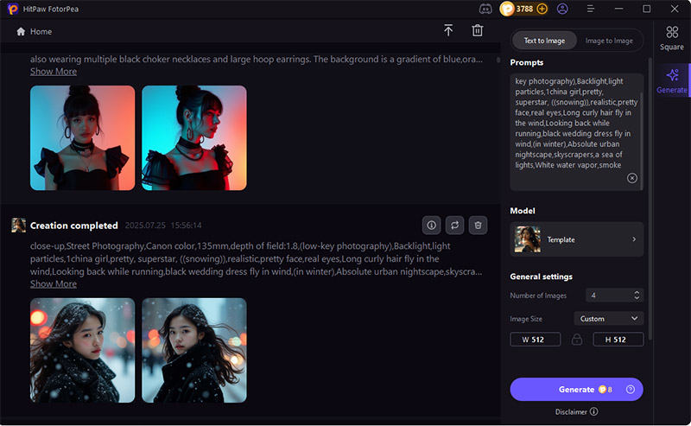The height and width of the screenshot is (426, 691).
Task: Click the settings panel vertical scrollbar
Action: 650,199
